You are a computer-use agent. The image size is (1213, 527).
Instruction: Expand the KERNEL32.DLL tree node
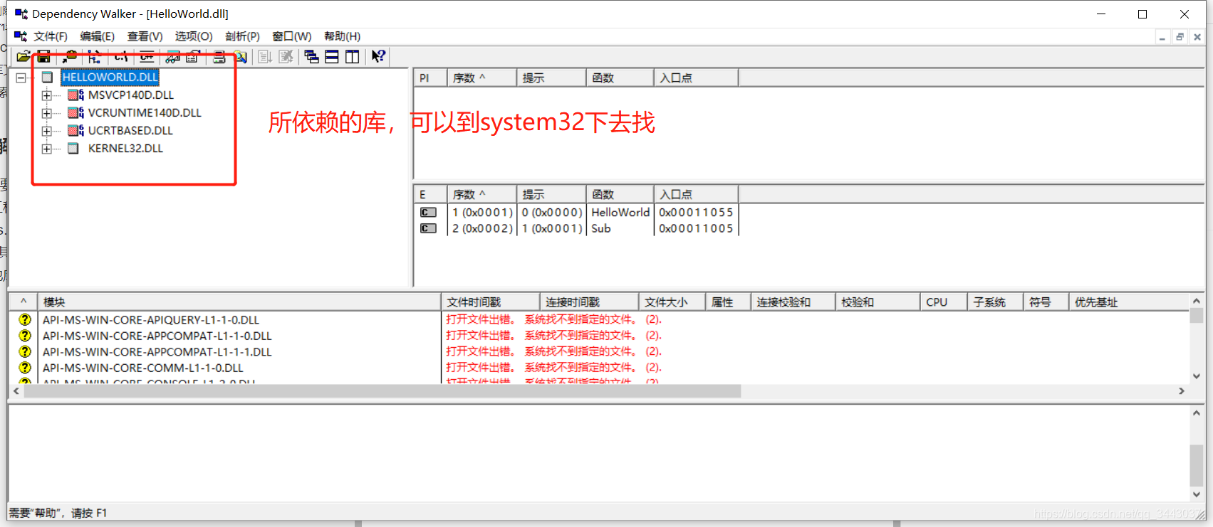pyautogui.click(x=47, y=149)
